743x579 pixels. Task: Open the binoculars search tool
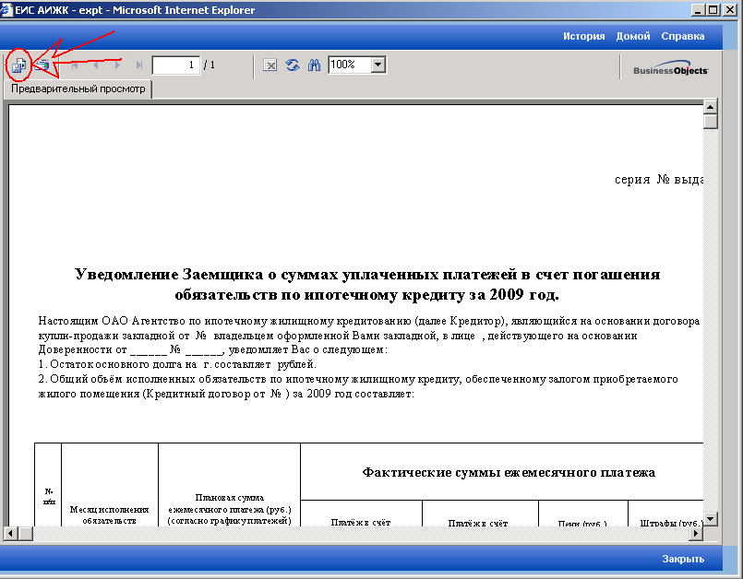(x=314, y=65)
